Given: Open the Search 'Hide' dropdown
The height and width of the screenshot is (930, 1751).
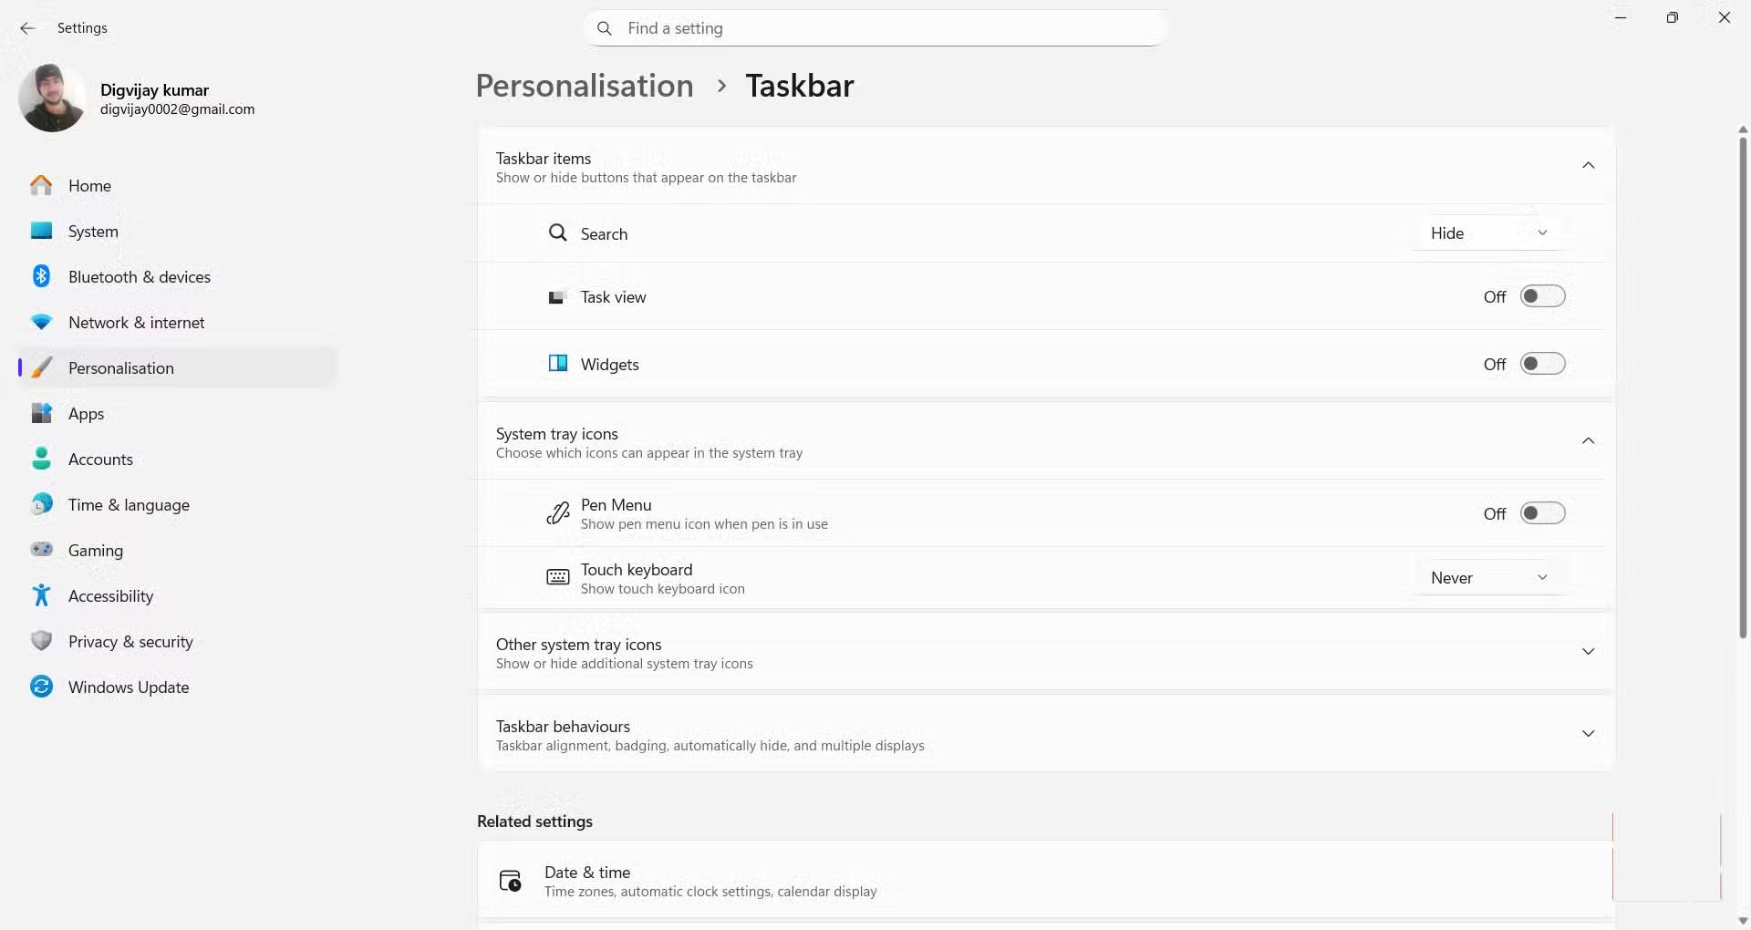Looking at the screenshot, I should tap(1488, 233).
